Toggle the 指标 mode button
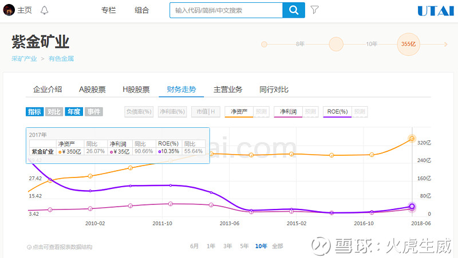 pyautogui.click(x=34, y=111)
